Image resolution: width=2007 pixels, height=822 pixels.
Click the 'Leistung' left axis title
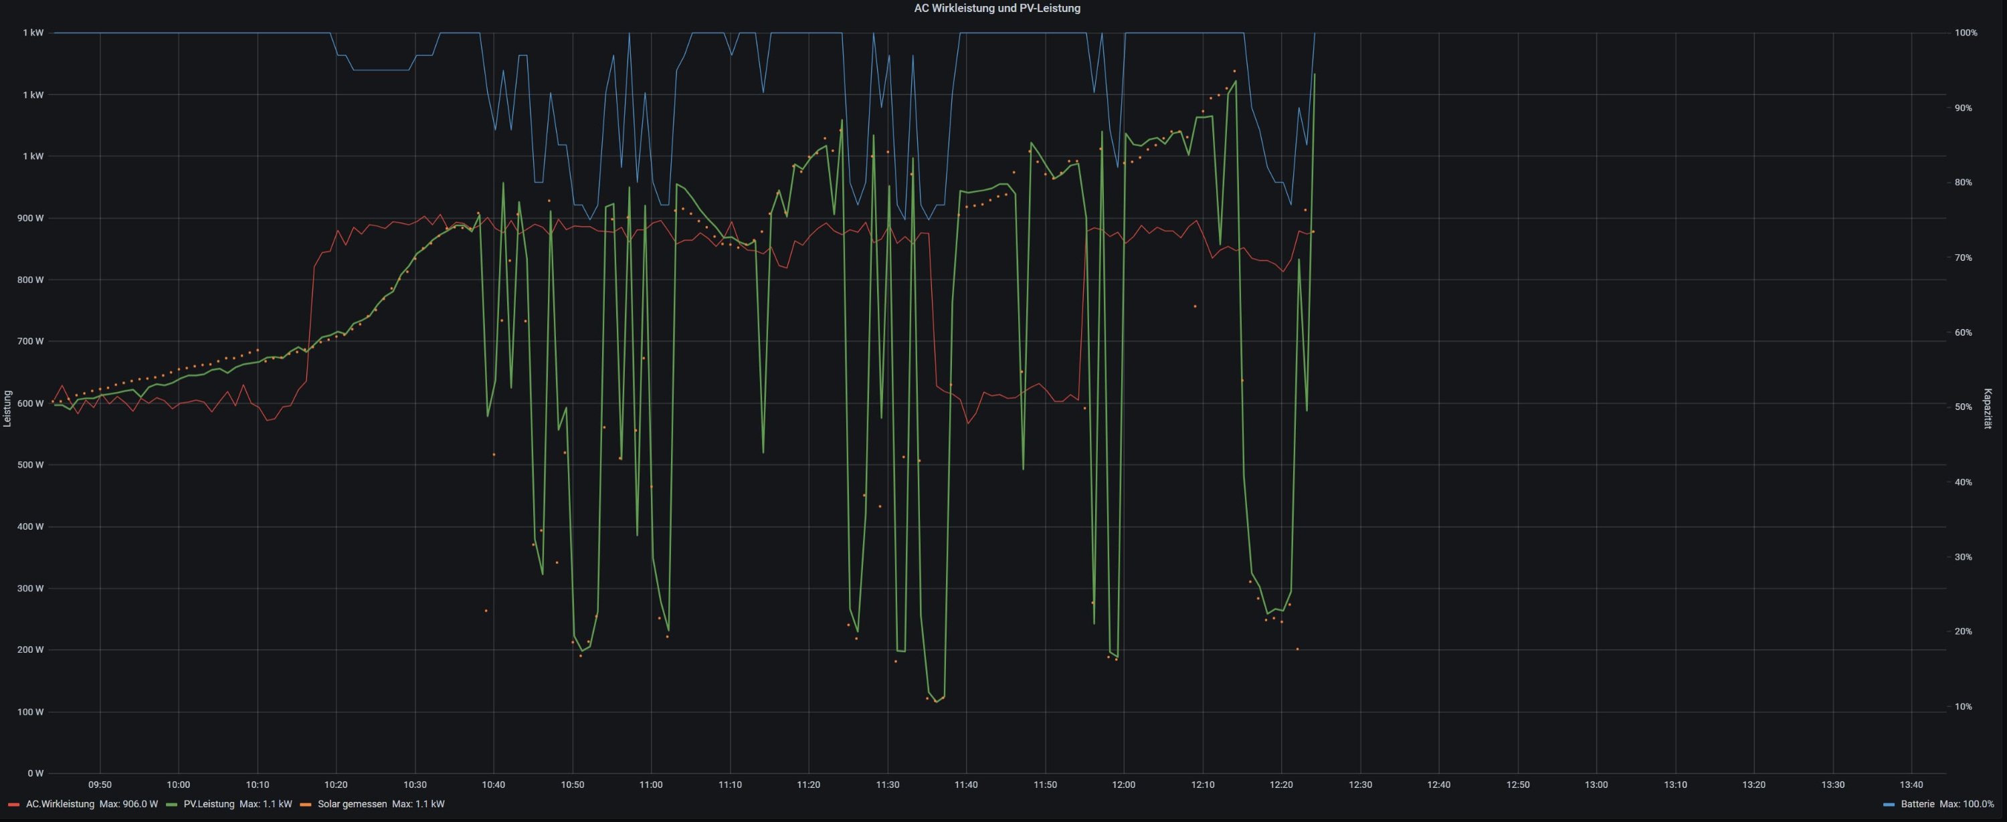coord(8,408)
